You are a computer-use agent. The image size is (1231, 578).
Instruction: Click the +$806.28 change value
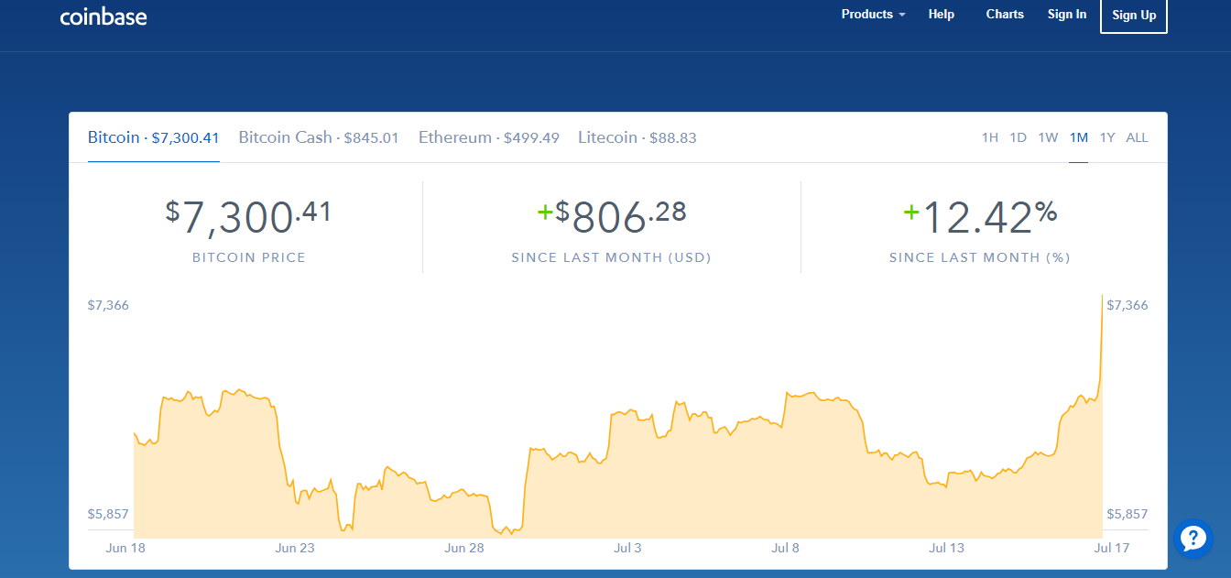pyautogui.click(x=612, y=218)
